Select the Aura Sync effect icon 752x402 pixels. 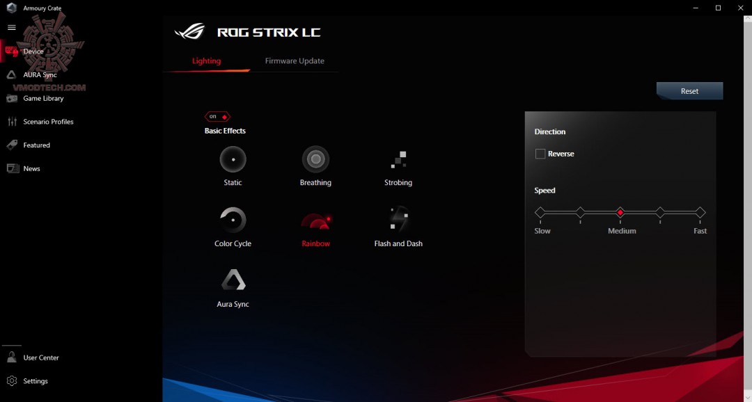coord(233,280)
